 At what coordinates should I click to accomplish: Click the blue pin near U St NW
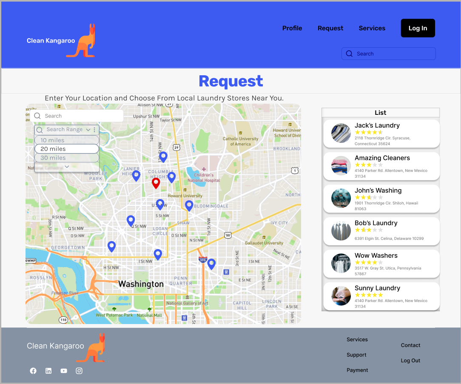(x=160, y=205)
